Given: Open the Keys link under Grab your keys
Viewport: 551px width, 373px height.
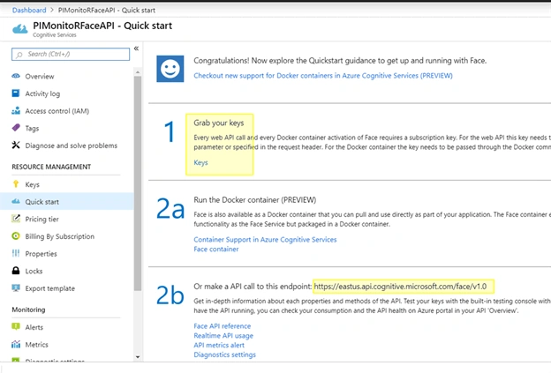Looking at the screenshot, I should tap(200, 162).
